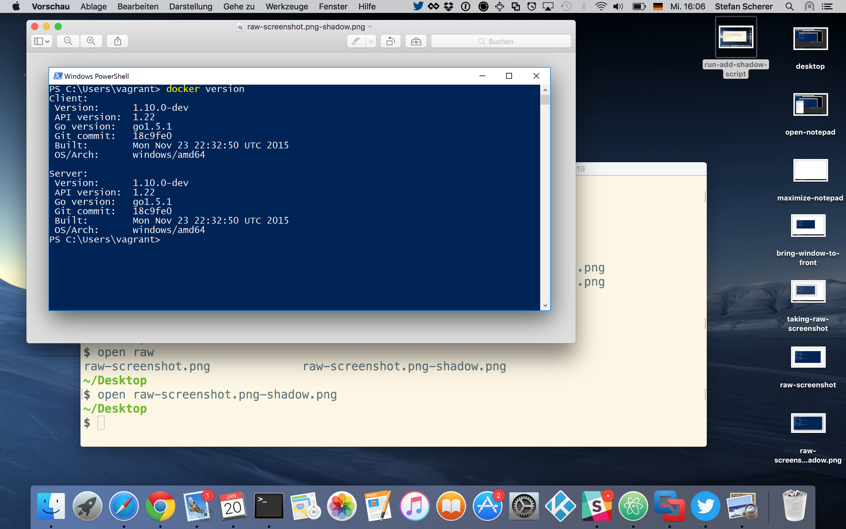Select the open-notepad desktop file

810,104
